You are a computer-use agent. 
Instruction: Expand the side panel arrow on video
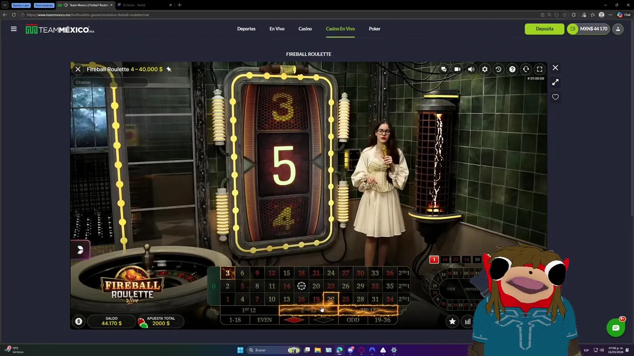pos(80,250)
